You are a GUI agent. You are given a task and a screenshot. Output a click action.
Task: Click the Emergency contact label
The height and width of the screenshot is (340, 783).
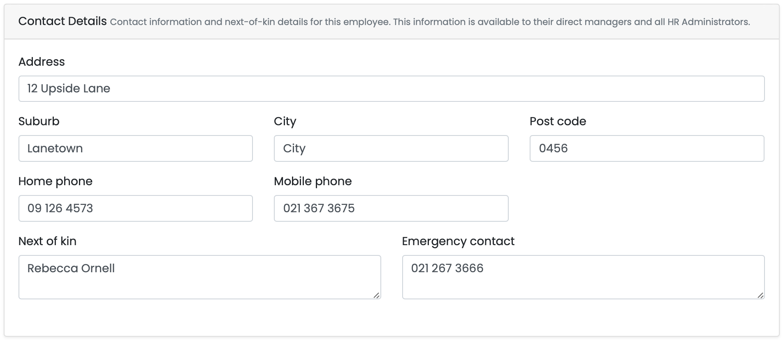click(x=458, y=241)
